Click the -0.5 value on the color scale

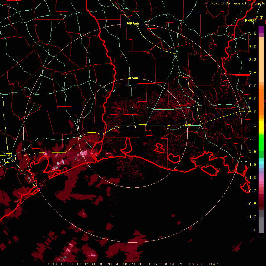pyautogui.click(x=252, y=204)
